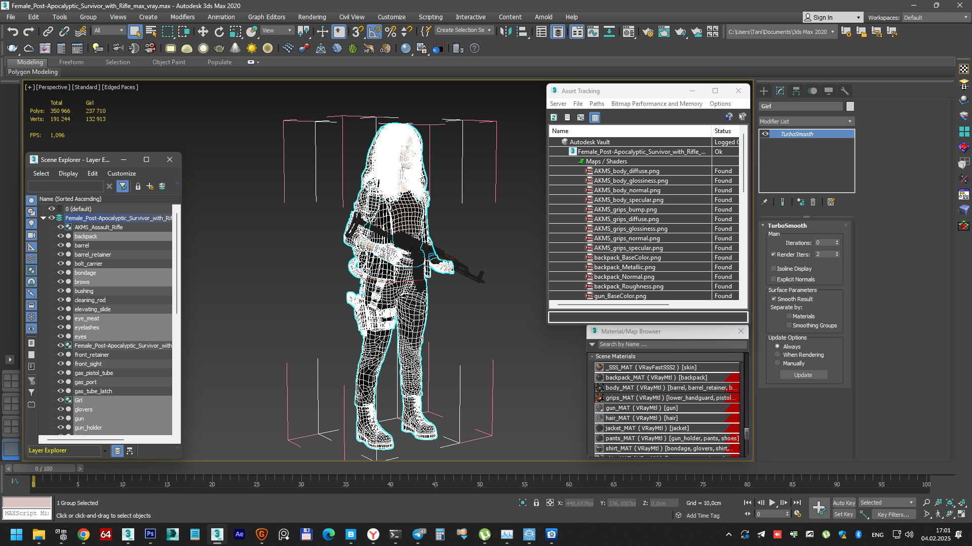Viewport: 972px width, 546px height.
Task: Activate the Select and Link tool
Action: [48, 32]
